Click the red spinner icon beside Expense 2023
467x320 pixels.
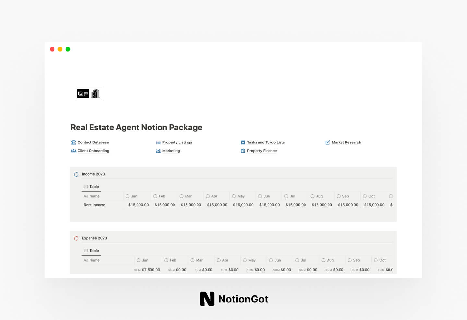tap(76, 238)
